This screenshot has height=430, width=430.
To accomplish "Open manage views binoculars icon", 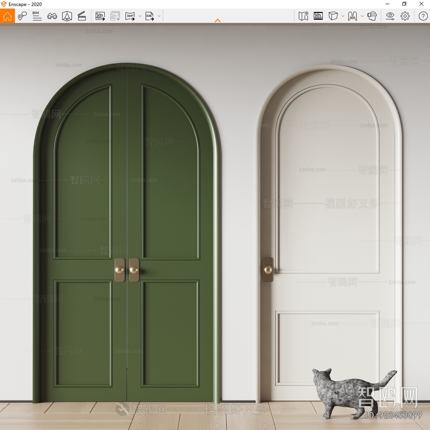I will tap(52, 16).
